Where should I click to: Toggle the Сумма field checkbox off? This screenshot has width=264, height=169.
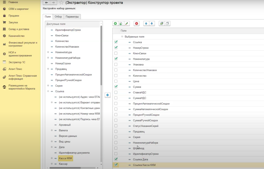(116, 87)
